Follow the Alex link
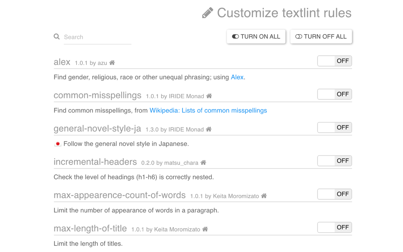The image size is (403, 252). (237, 77)
